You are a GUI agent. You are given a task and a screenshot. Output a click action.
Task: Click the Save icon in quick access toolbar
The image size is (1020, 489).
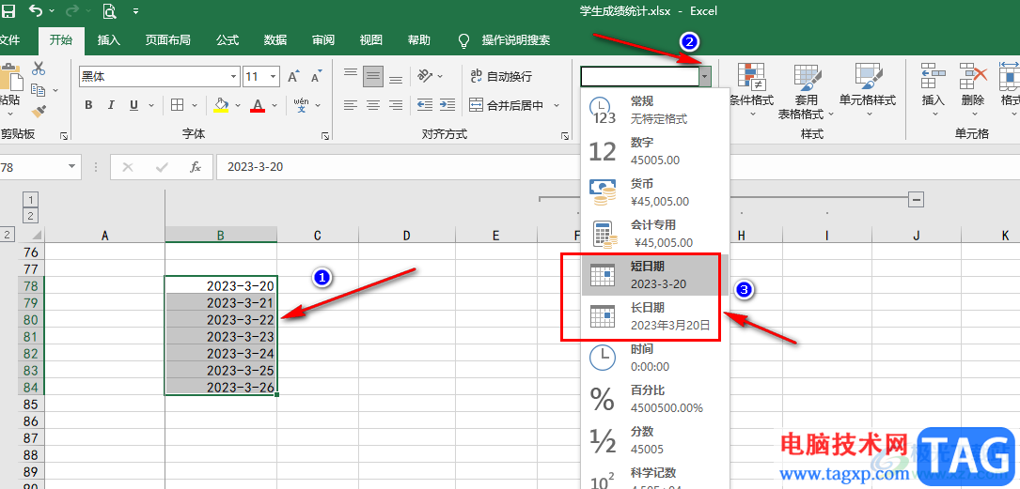(x=8, y=10)
